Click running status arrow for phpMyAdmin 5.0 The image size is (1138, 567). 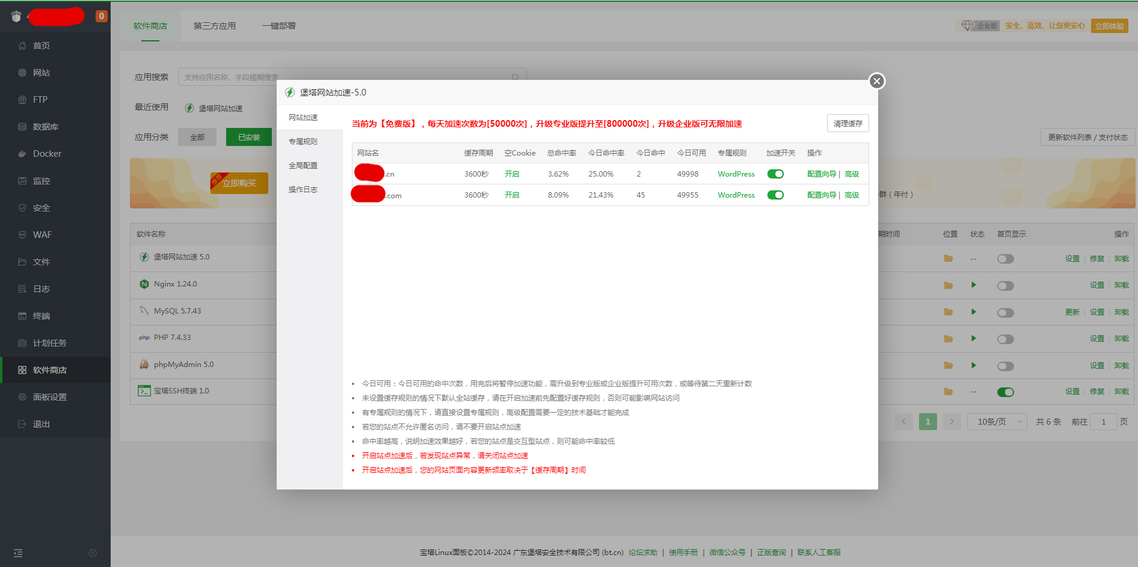tap(973, 365)
